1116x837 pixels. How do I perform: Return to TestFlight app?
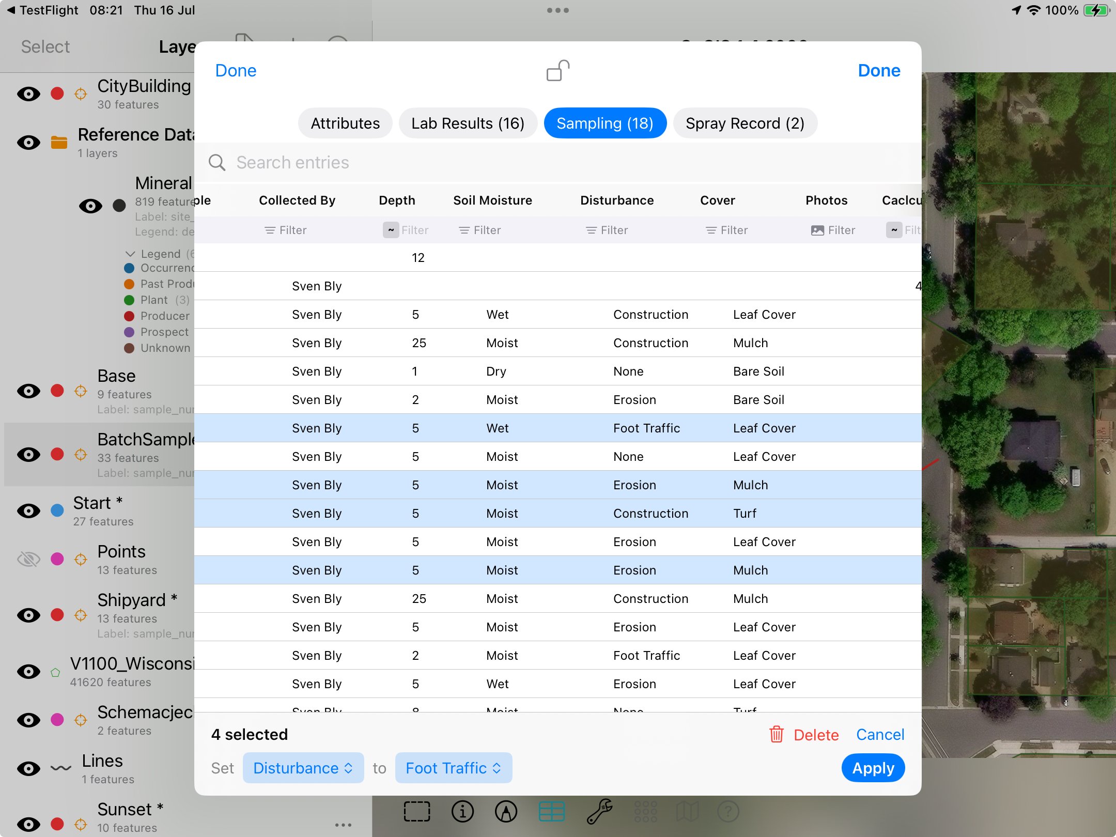point(42,10)
